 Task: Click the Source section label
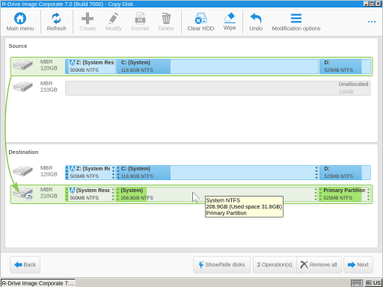tap(18, 46)
